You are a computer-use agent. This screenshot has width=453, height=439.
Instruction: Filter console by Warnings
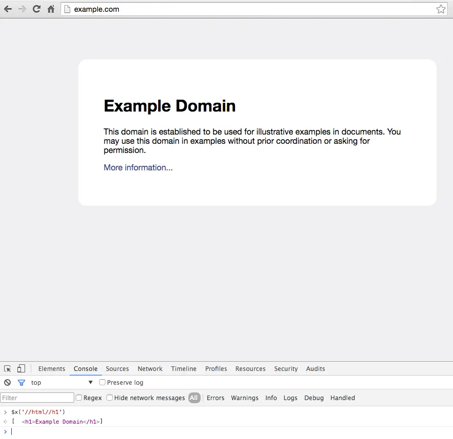click(x=245, y=398)
